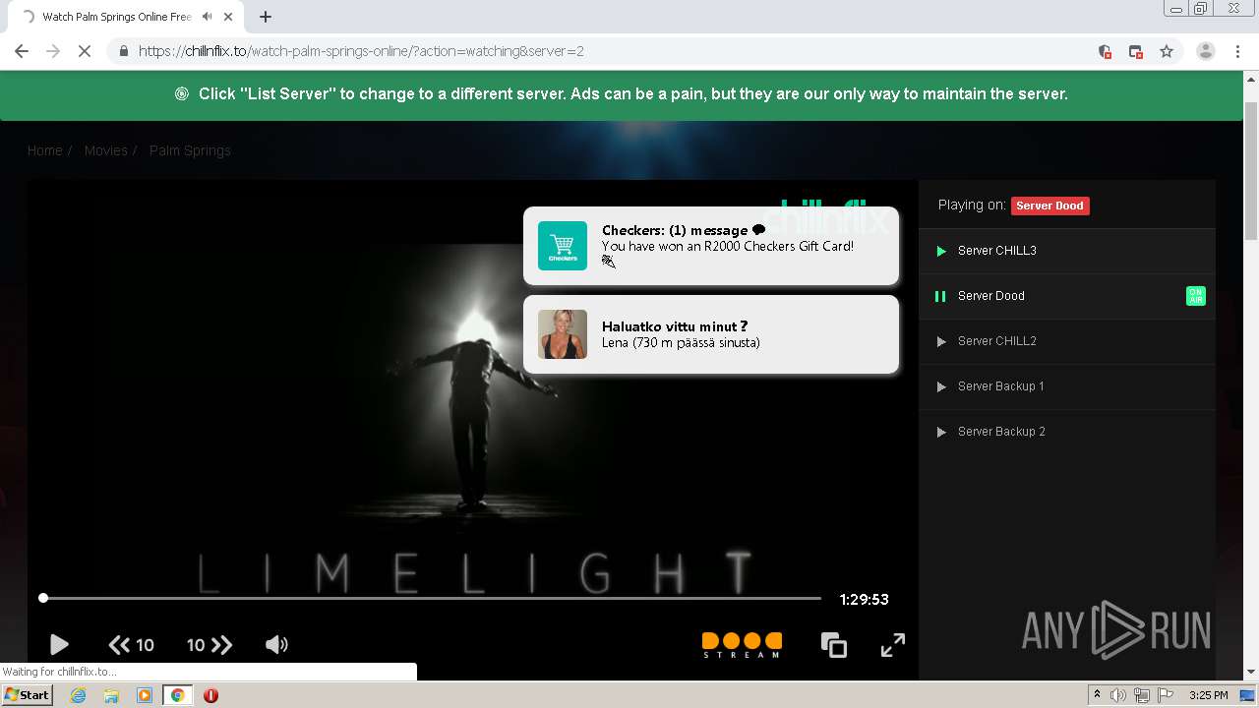Open the Checkers gift card notification
The width and height of the screenshot is (1259, 708).
point(711,246)
